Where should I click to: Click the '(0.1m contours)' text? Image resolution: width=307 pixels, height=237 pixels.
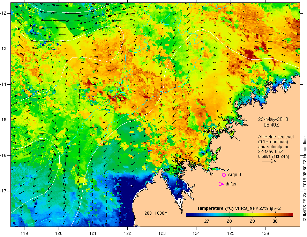click(x=273, y=142)
